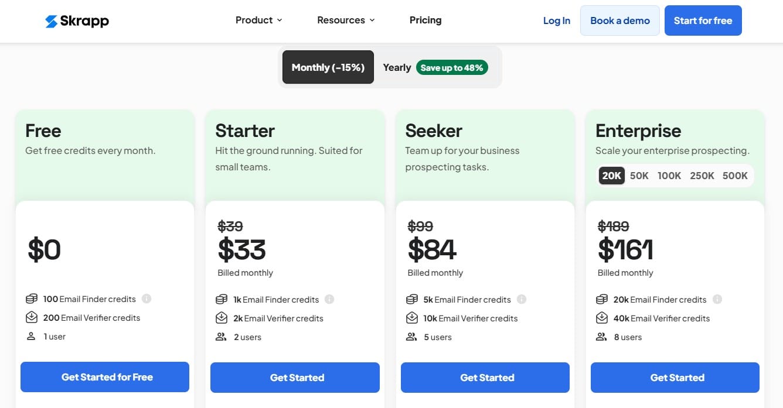Click Get Started under the Seeker plan

click(485, 378)
